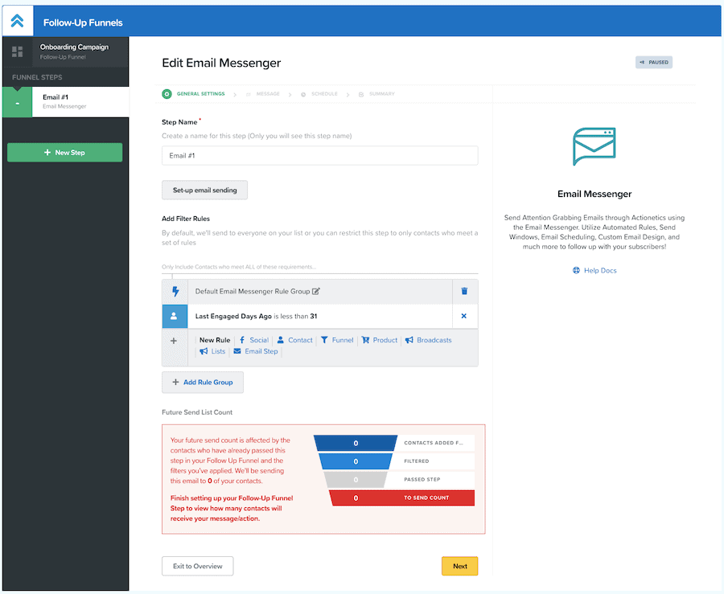
Task: Click the New Step button
Action: (x=64, y=153)
